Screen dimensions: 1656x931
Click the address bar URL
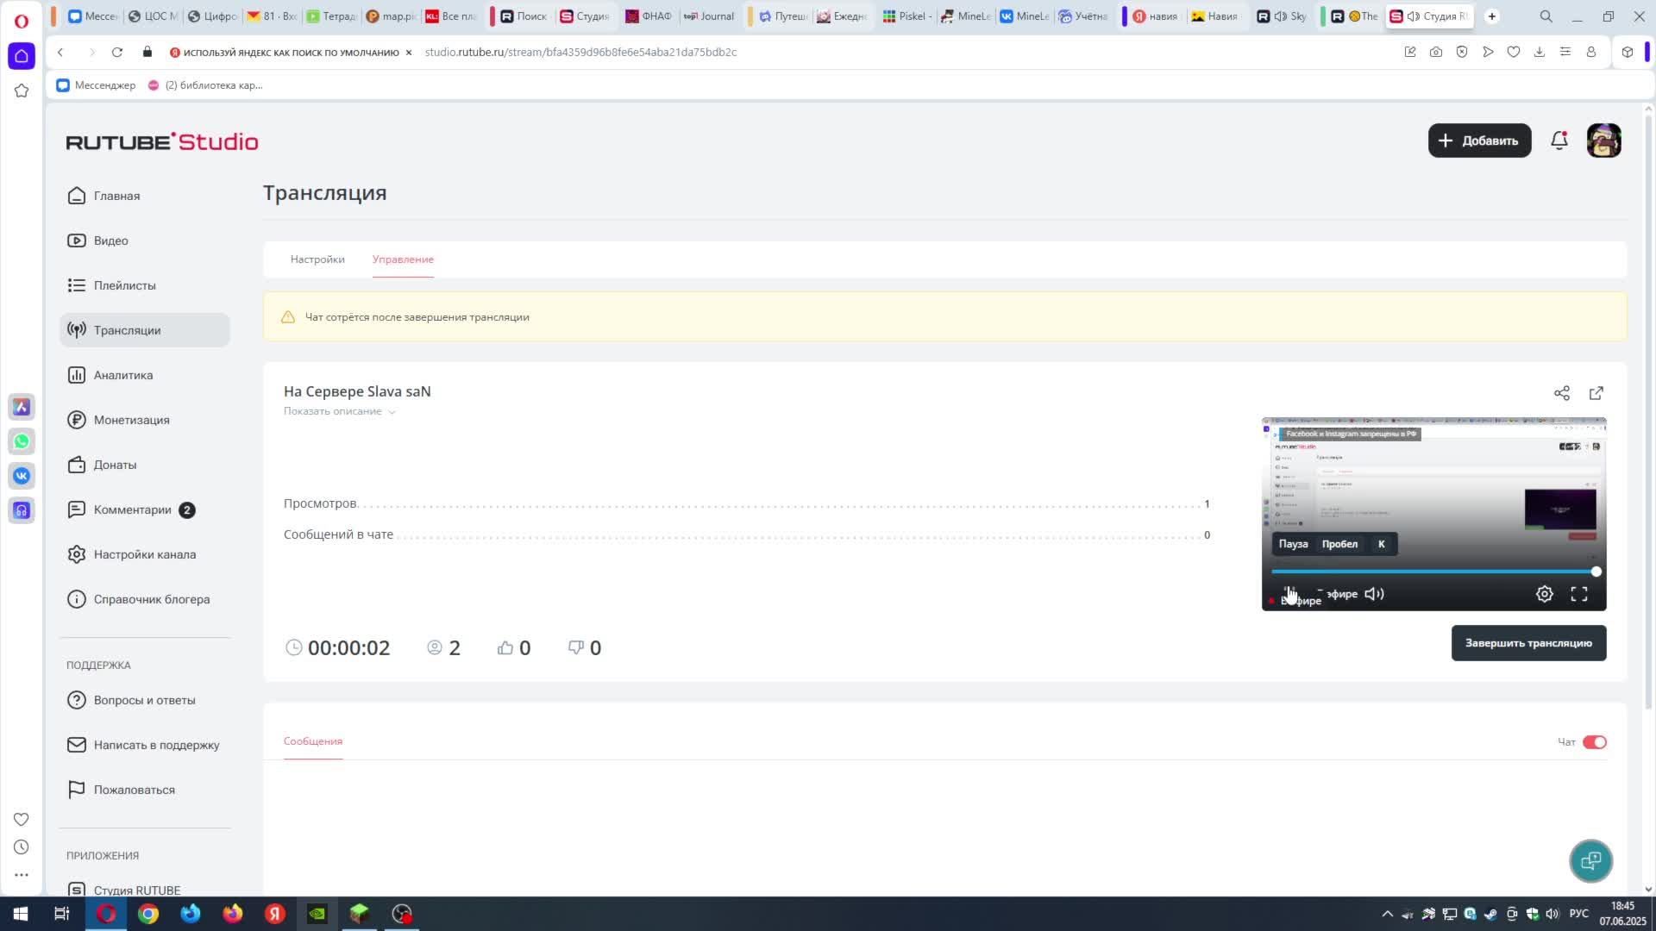point(580,52)
